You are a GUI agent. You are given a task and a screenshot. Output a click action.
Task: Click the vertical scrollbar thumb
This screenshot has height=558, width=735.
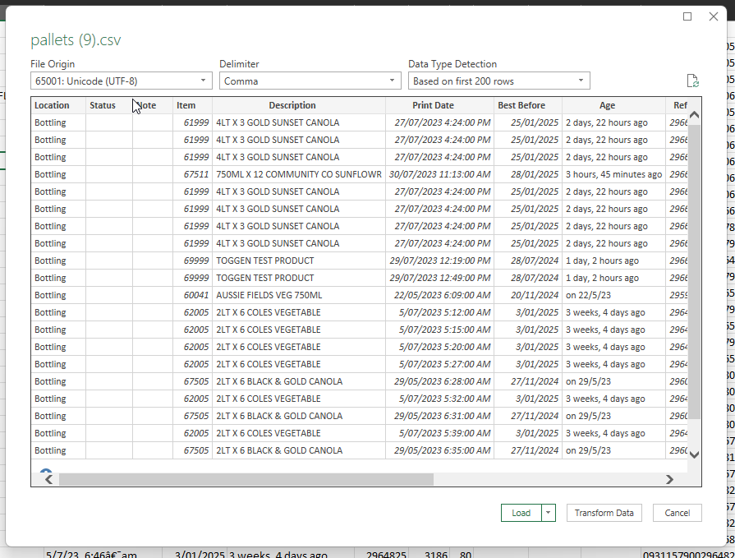pos(694,271)
